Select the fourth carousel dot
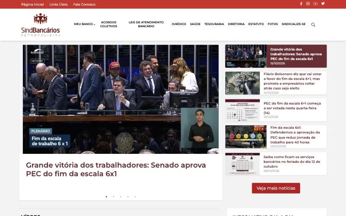 click(128, 197)
